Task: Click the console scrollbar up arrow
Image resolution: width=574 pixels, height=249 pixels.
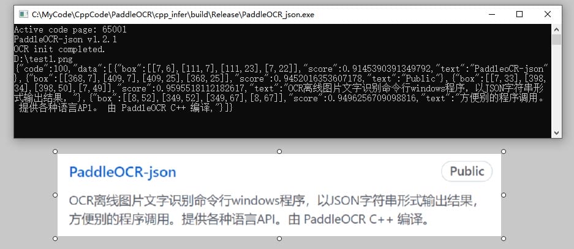Action: coord(556,29)
